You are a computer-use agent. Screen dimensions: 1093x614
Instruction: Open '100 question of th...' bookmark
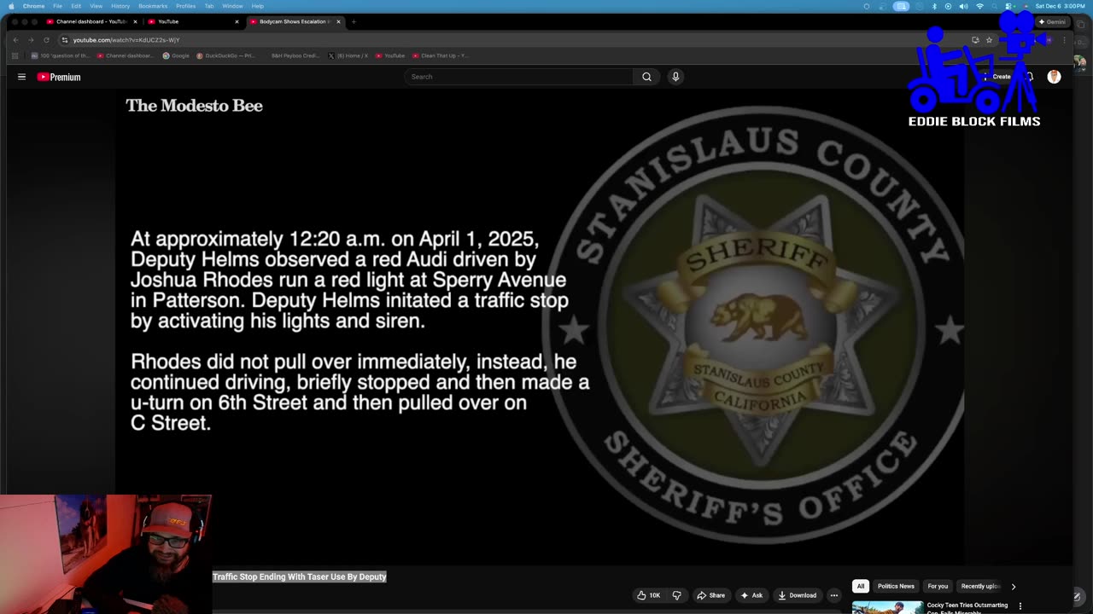pyautogui.click(x=60, y=55)
